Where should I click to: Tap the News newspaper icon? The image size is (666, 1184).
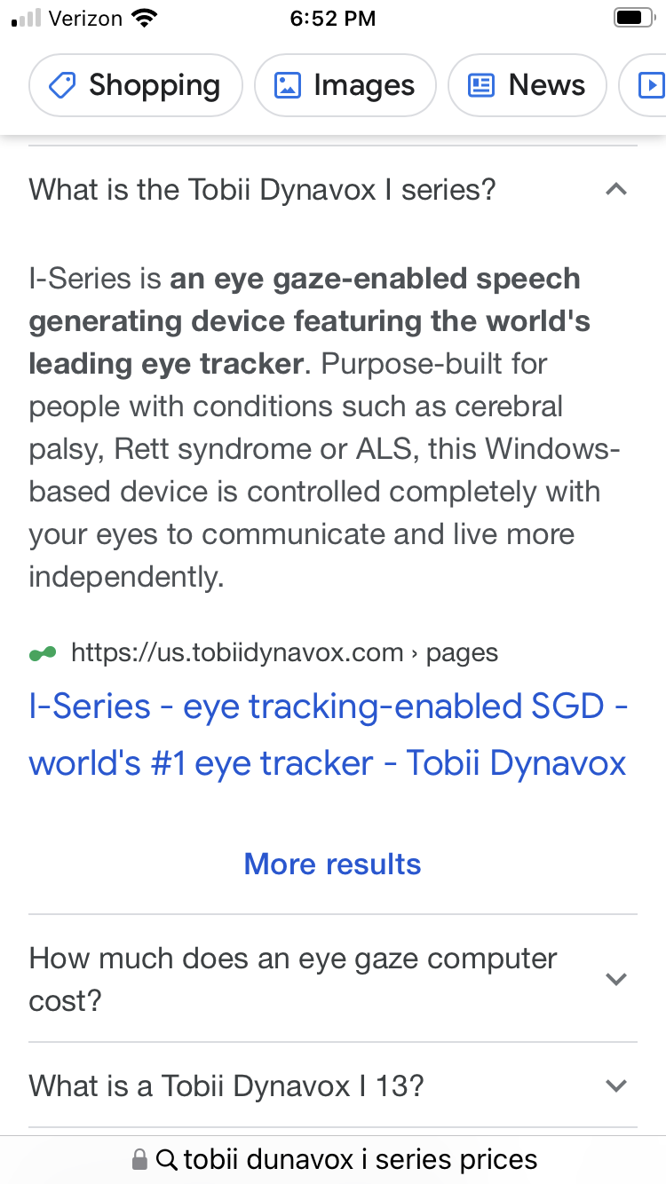[480, 86]
